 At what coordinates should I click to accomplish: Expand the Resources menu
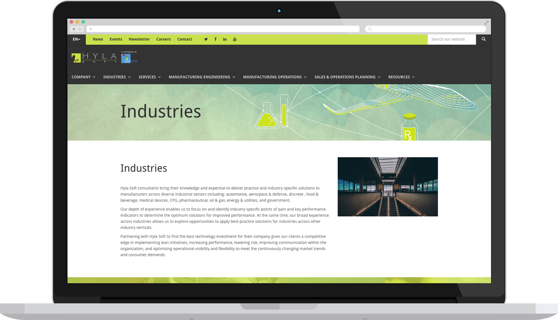[x=401, y=77]
